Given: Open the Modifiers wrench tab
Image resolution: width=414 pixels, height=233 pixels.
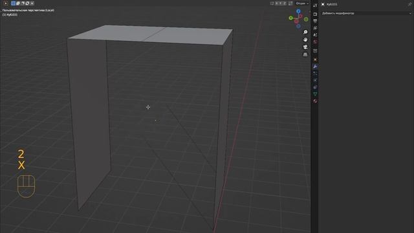Looking at the screenshot, I should [315, 67].
